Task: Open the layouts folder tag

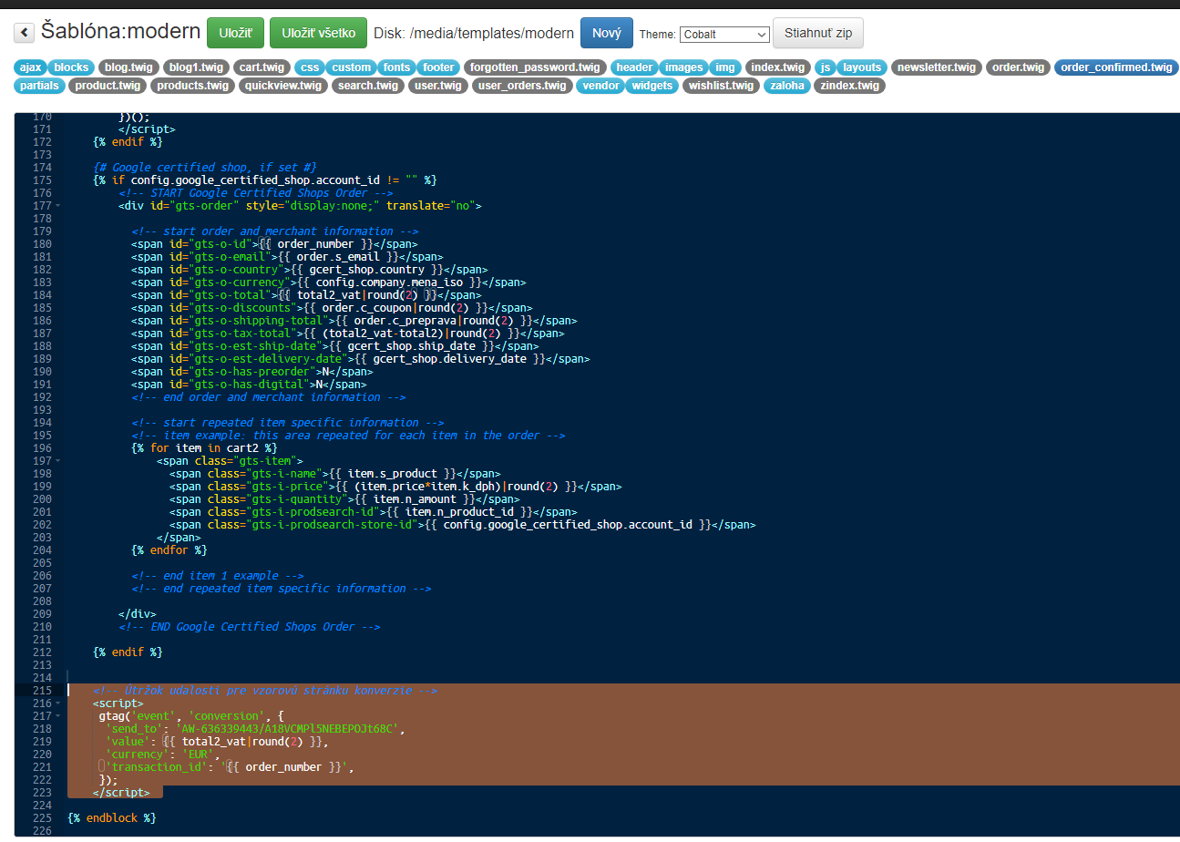Action: [861, 67]
